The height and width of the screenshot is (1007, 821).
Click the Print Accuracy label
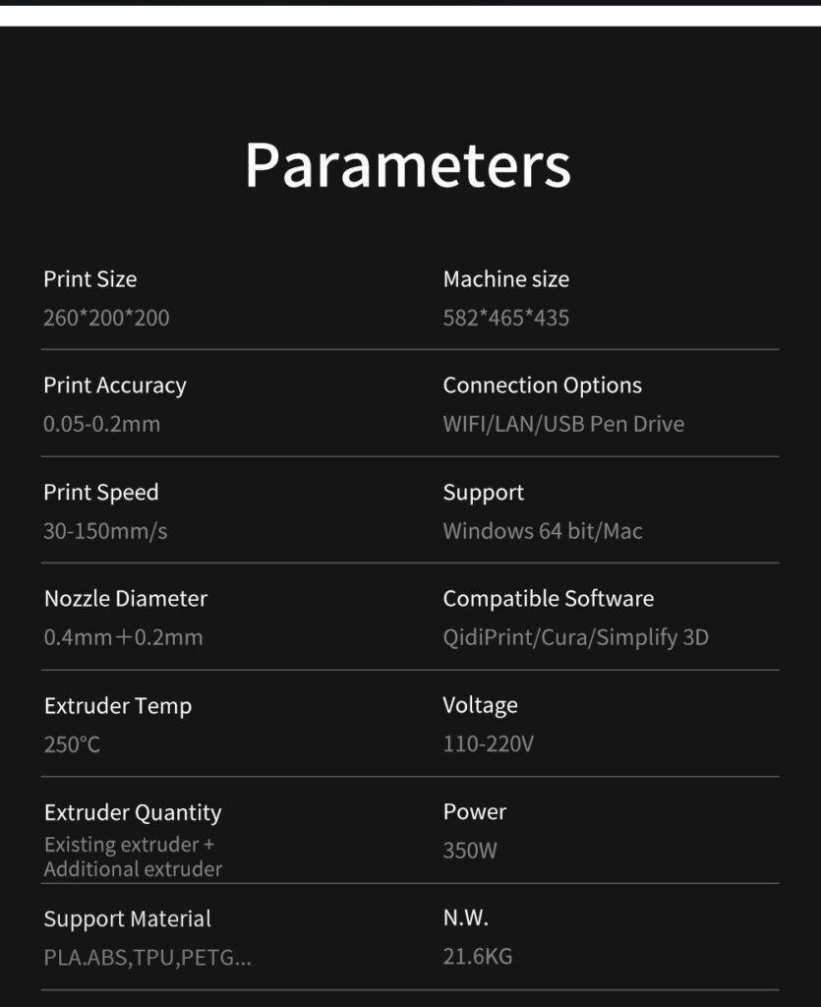[x=114, y=385]
